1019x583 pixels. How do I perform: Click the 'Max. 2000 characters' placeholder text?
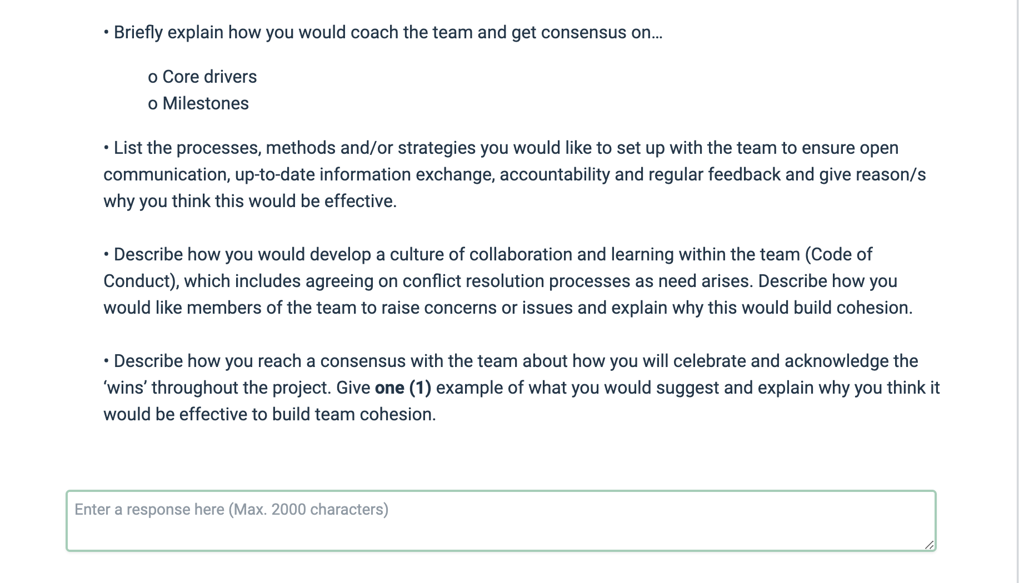coord(308,509)
